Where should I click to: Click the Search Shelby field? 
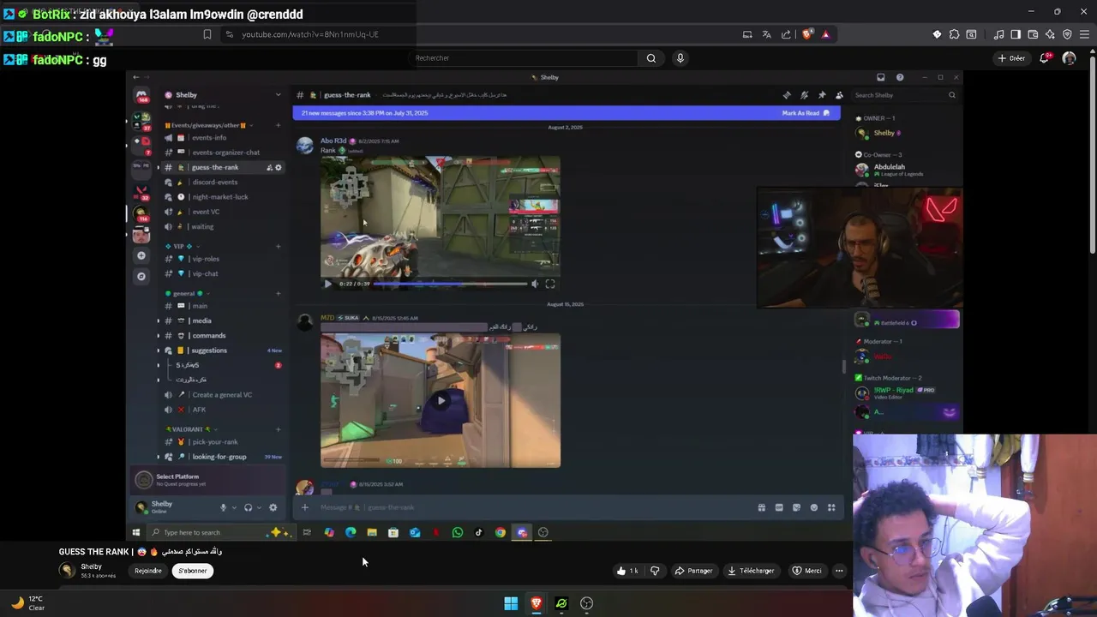(904, 95)
